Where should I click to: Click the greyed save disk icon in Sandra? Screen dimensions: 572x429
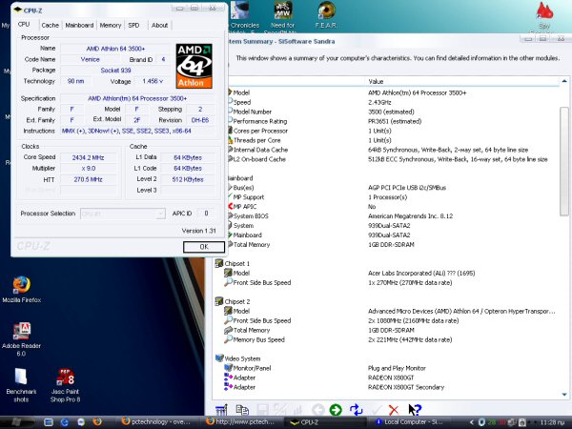coord(262,410)
